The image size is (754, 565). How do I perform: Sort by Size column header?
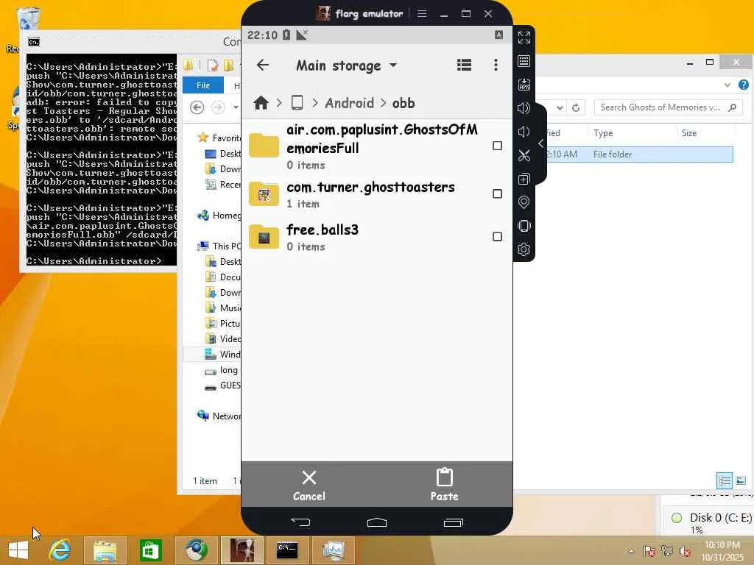click(689, 133)
